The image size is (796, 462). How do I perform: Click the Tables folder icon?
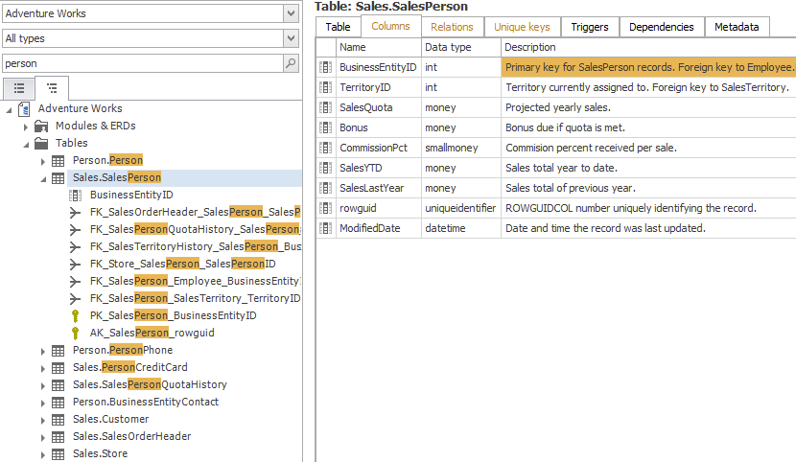(41, 144)
